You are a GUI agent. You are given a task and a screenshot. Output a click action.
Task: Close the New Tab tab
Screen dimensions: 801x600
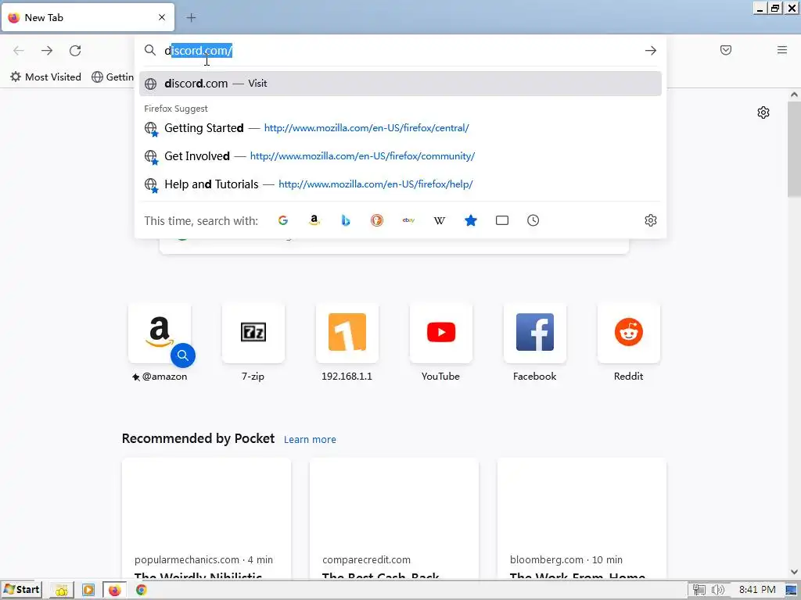point(162,17)
